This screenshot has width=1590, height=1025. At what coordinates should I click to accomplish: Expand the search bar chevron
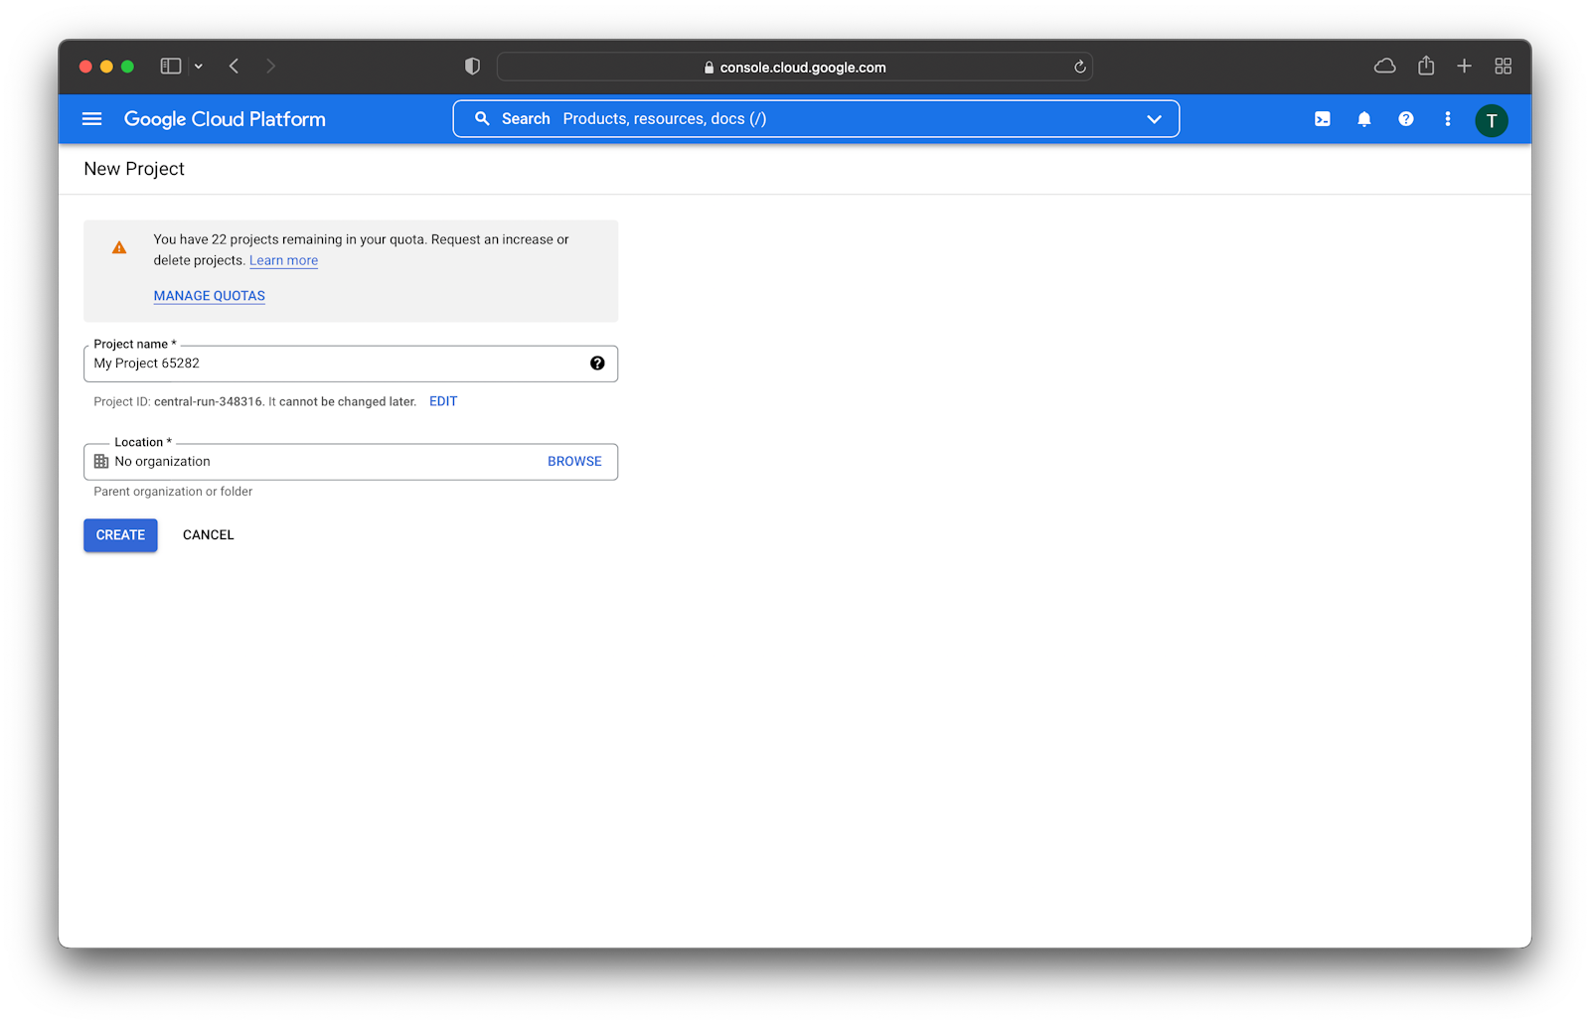point(1154,118)
